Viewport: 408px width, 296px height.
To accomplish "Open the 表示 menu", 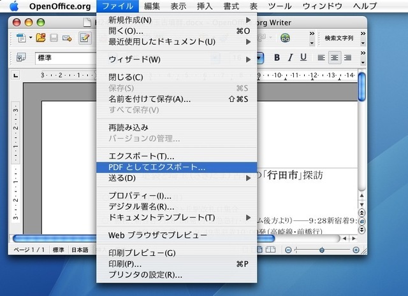I will click(x=178, y=6).
